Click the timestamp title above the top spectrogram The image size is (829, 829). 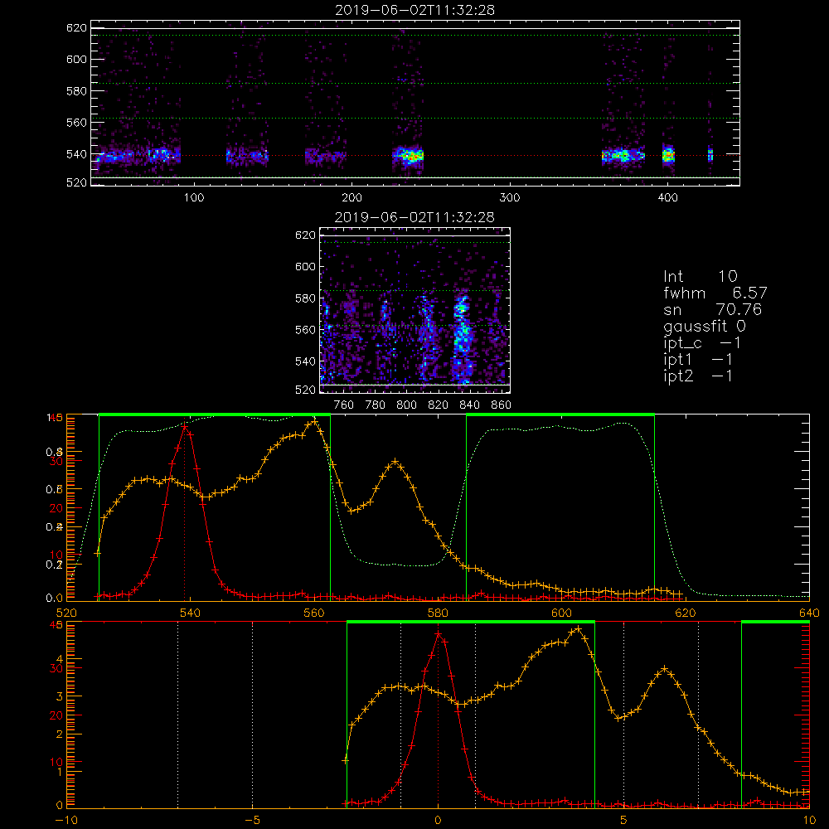click(x=415, y=10)
